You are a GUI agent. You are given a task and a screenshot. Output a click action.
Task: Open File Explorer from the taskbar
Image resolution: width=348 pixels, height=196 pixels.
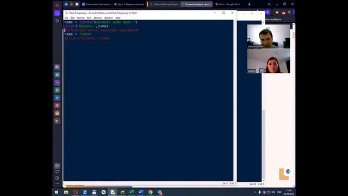point(66,192)
